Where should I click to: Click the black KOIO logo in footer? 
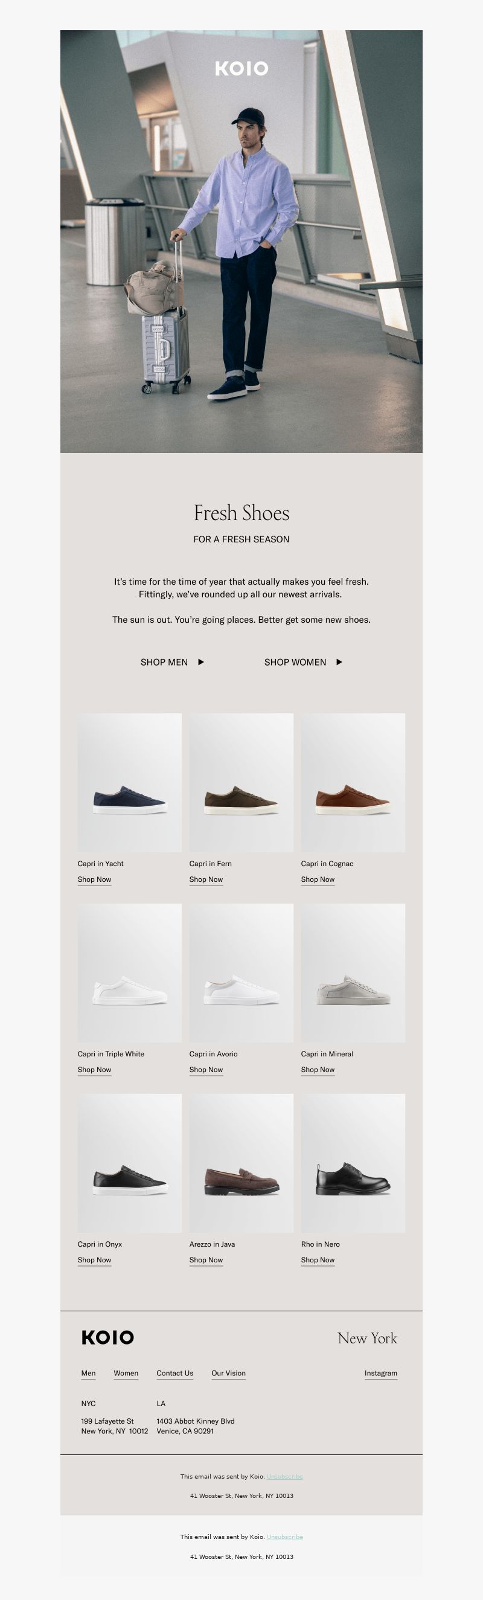[107, 1337]
